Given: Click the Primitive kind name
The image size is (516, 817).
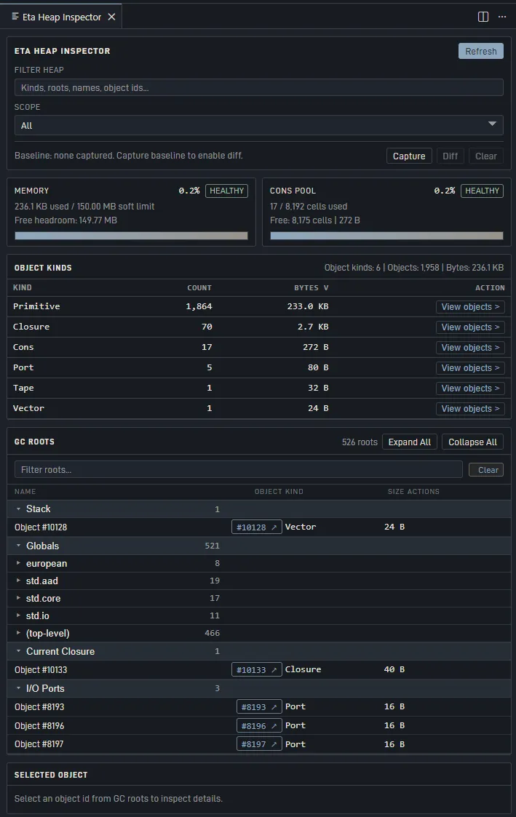Looking at the screenshot, I should tap(36, 306).
